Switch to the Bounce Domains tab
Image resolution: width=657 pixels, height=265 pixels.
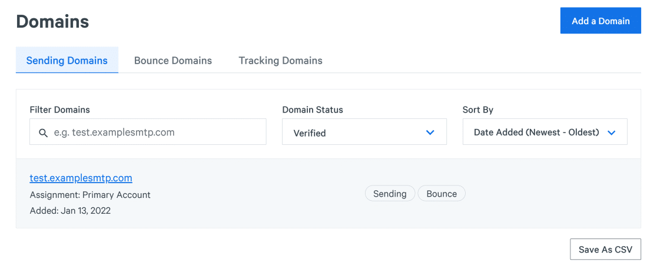(x=173, y=61)
